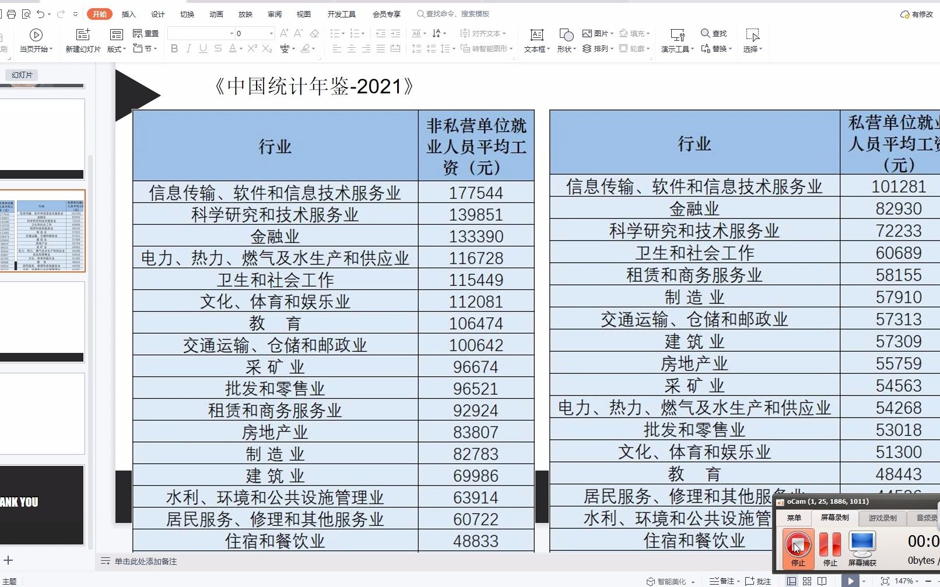Open the 排列 arrange dropdown

[598, 48]
